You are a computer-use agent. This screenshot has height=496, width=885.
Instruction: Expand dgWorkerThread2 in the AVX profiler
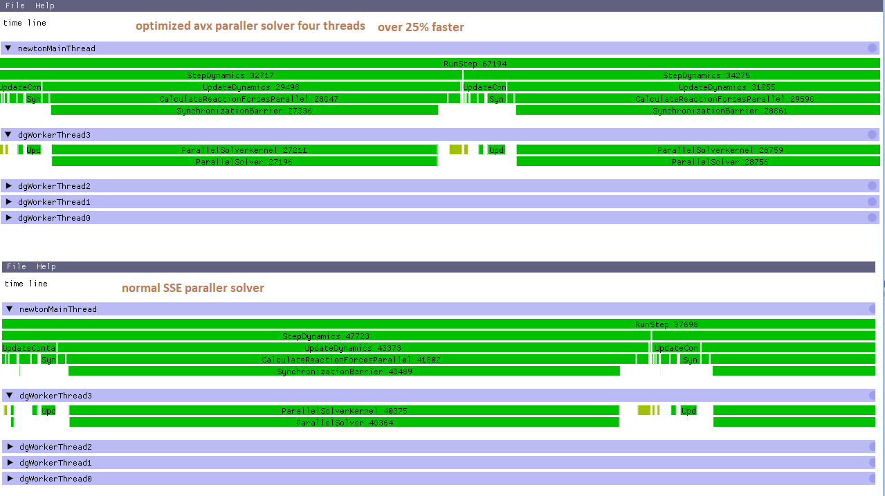[8, 186]
